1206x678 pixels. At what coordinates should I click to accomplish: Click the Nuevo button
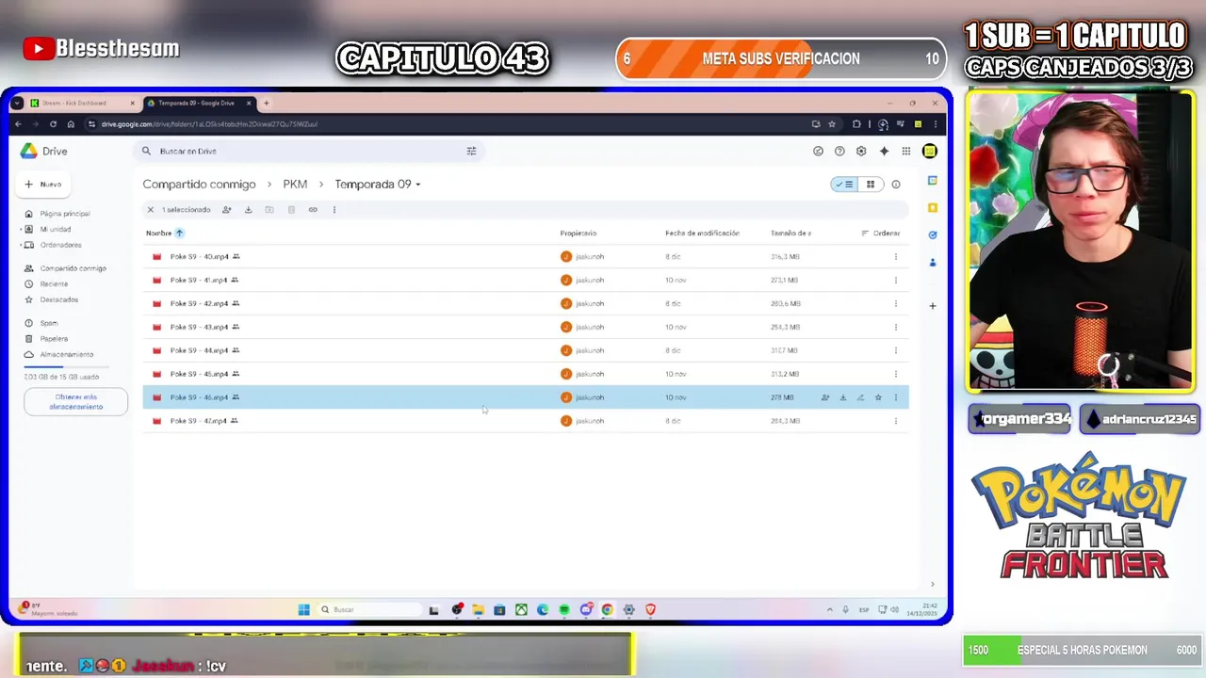pos(44,185)
